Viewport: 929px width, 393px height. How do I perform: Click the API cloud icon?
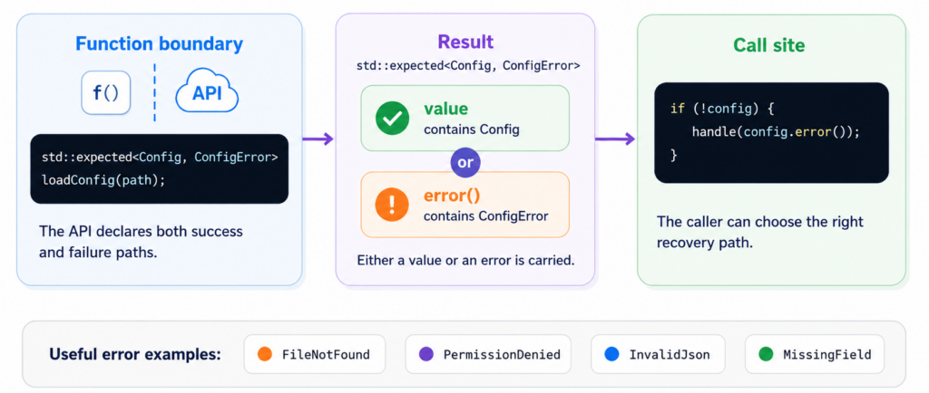(207, 91)
